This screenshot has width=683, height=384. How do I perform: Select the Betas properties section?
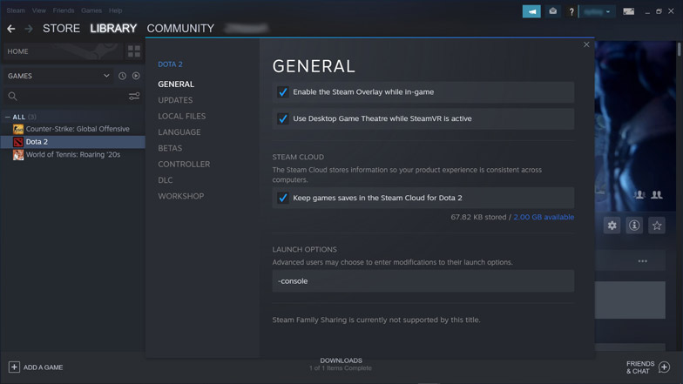pyautogui.click(x=170, y=148)
